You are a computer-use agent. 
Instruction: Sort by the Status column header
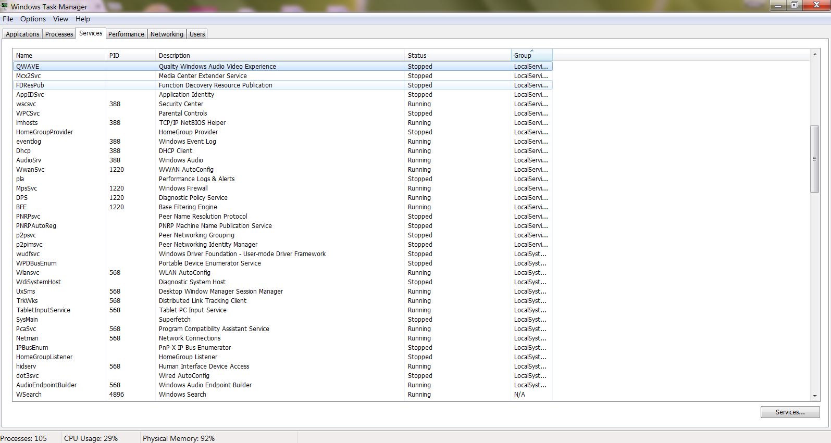458,55
